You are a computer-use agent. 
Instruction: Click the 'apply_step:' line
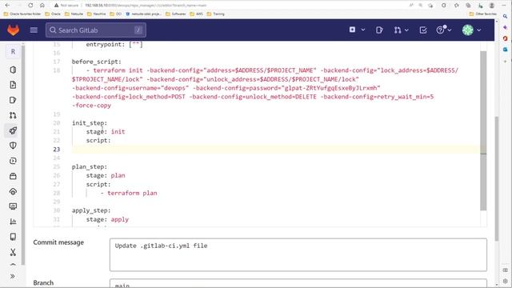pos(91,210)
